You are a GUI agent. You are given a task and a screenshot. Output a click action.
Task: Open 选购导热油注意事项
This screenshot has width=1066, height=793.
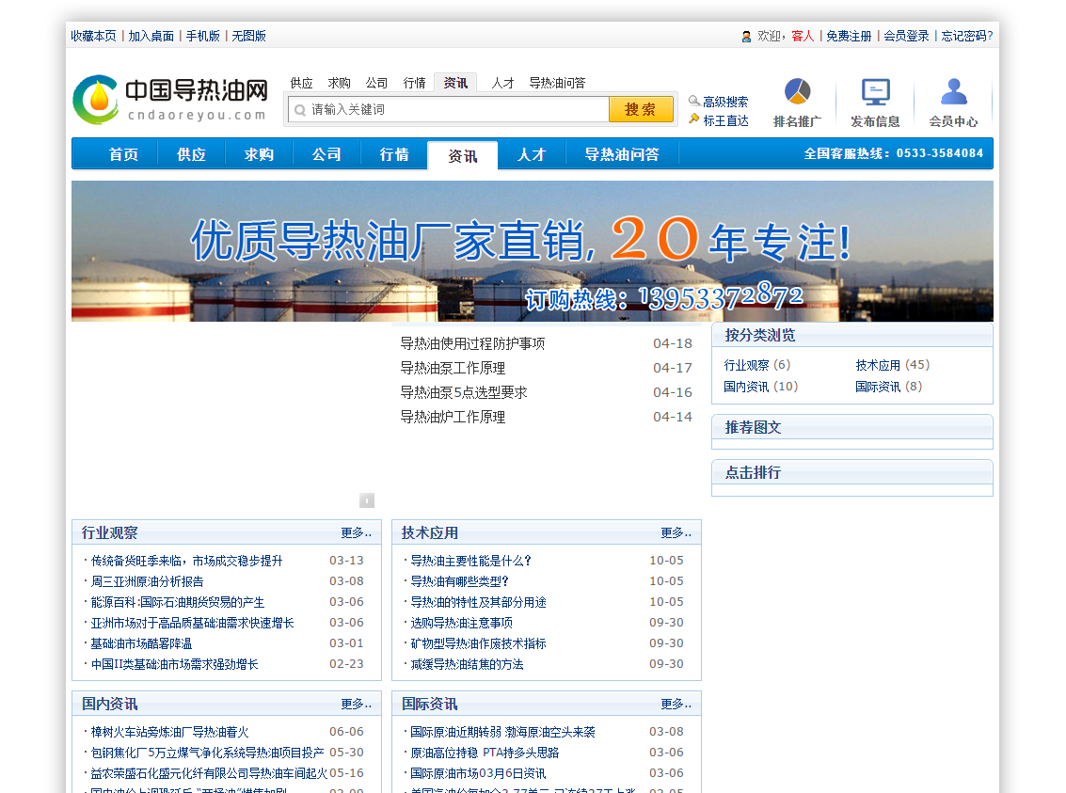point(462,623)
